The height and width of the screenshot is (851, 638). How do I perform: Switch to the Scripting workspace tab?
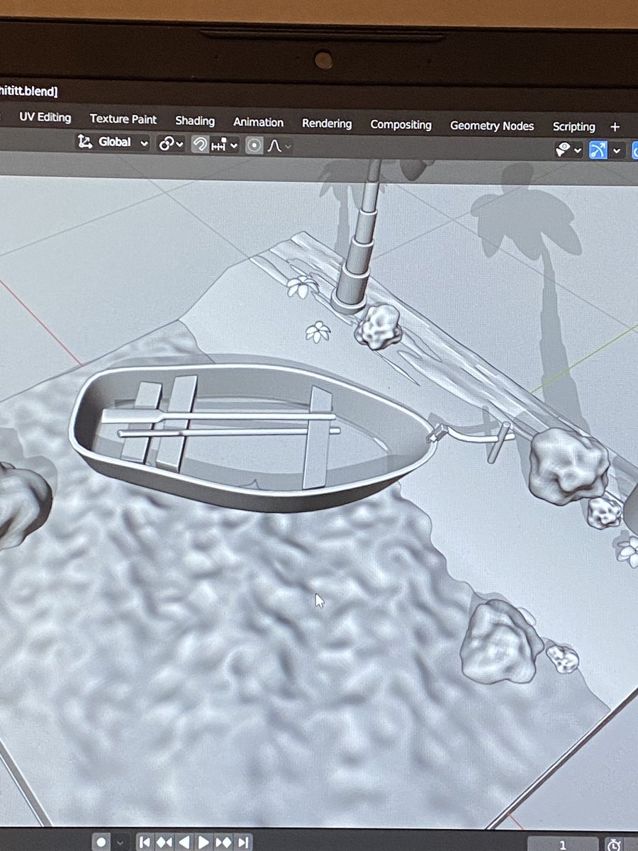(573, 127)
